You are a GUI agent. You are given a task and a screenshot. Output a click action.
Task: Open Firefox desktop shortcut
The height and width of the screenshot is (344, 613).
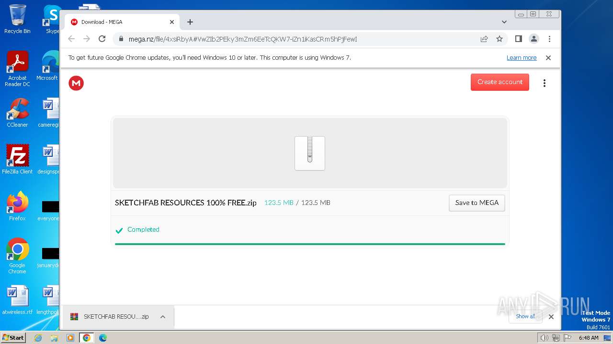17,206
